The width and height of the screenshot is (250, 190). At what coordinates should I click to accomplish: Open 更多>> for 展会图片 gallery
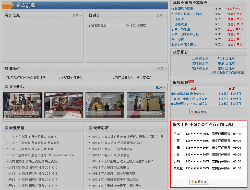point(160,87)
